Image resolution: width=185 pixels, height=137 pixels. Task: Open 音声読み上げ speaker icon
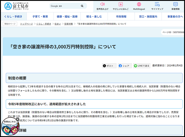[102, 4]
